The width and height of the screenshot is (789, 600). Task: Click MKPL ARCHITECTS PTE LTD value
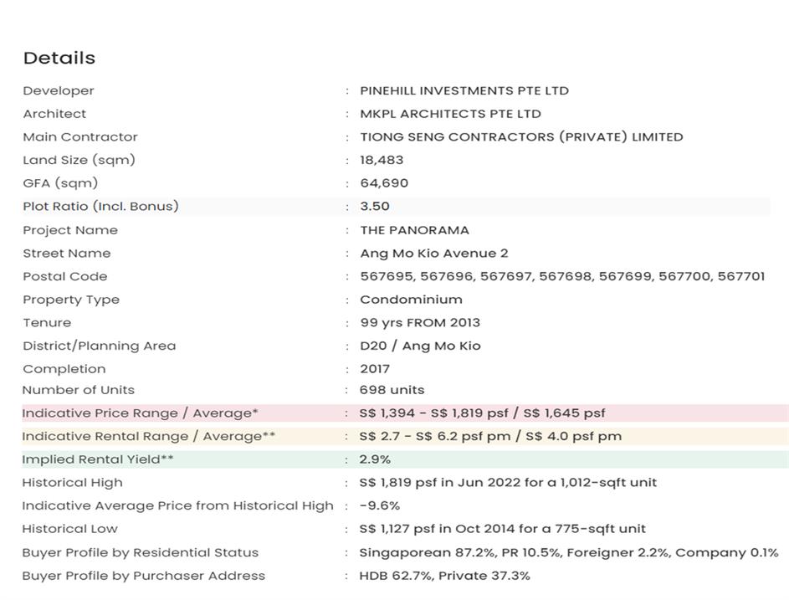450,114
